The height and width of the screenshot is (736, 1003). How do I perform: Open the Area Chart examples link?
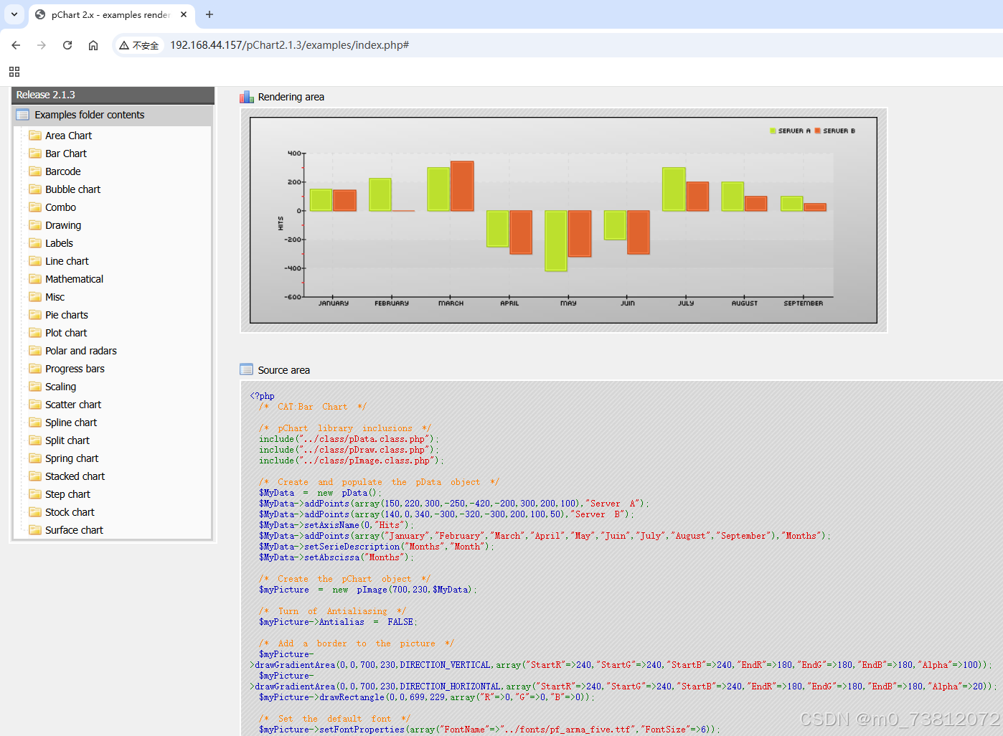(69, 136)
